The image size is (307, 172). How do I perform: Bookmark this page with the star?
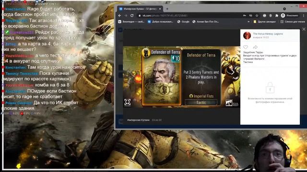[x=257, y=16]
